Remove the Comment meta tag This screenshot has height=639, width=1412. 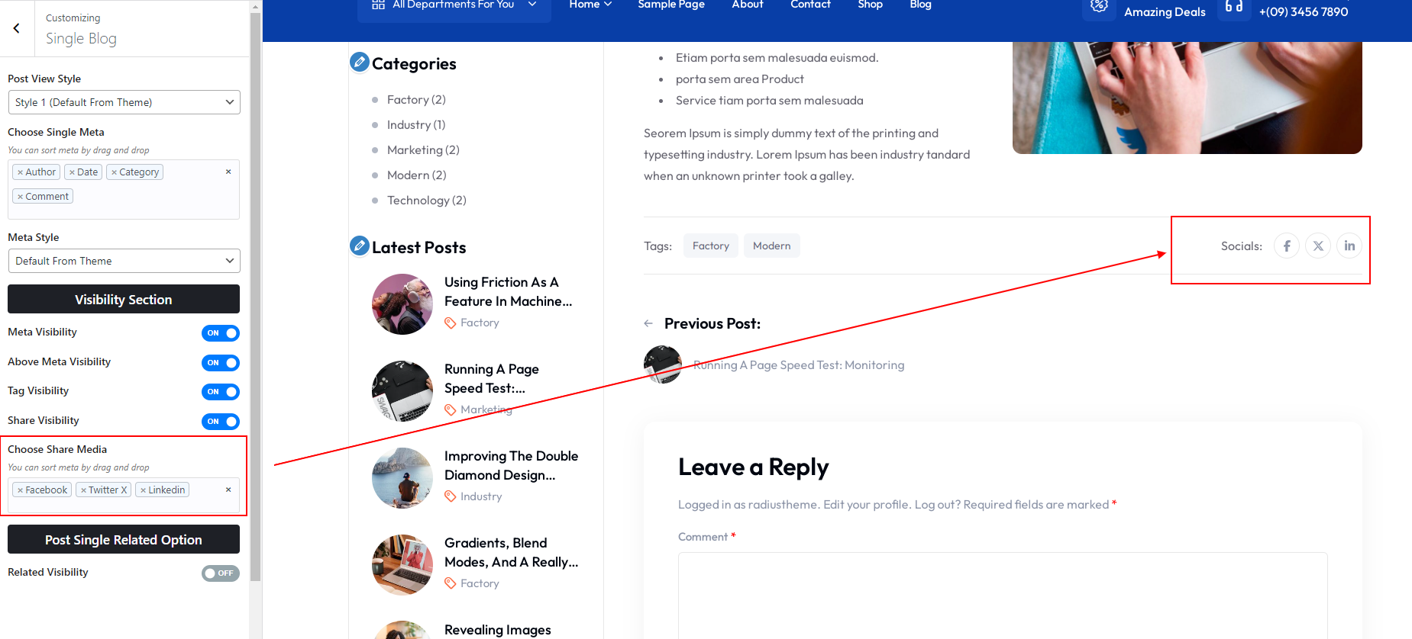click(x=20, y=197)
